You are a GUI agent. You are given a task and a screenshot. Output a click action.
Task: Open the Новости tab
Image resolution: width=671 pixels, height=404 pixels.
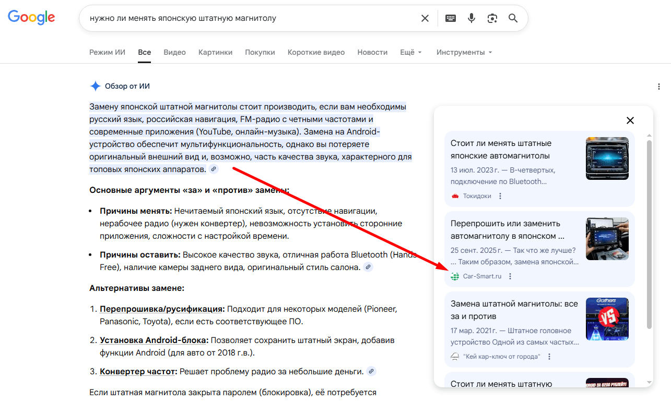[x=372, y=52]
